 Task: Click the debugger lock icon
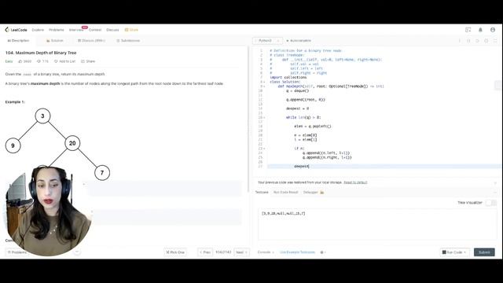321,192
